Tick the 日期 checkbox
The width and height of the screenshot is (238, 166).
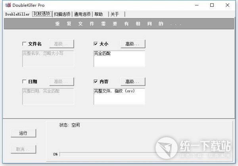pyautogui.click(x=24, y=81)
